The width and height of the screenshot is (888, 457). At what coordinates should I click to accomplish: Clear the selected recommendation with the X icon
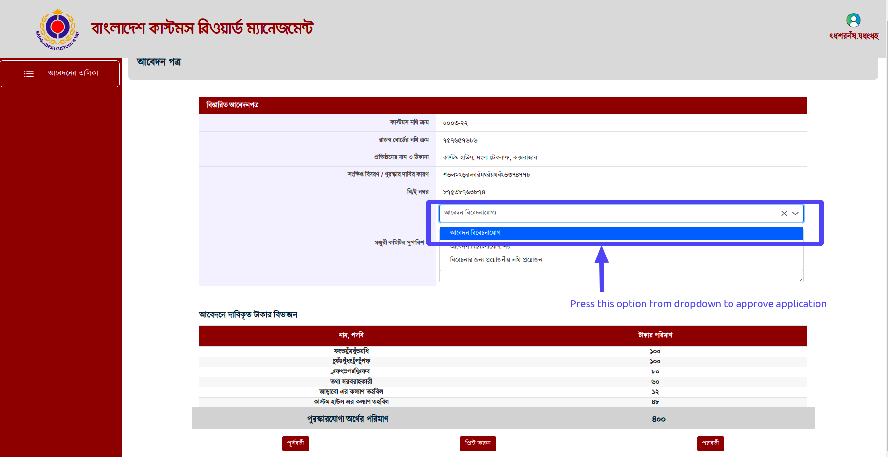tap(784, 214)
